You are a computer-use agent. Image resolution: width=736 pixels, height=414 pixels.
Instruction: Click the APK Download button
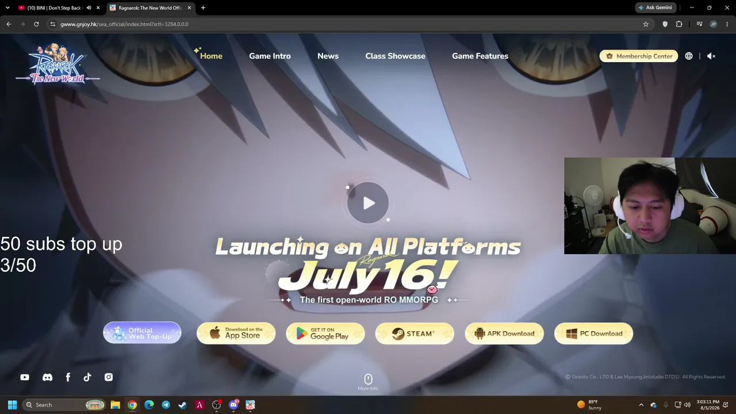tap(504, 333)
